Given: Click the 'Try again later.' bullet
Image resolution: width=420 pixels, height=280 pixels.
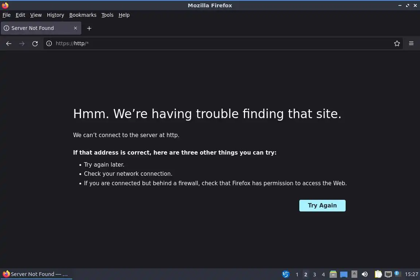Looking at the screenshot, I should (x=104, y=164).
